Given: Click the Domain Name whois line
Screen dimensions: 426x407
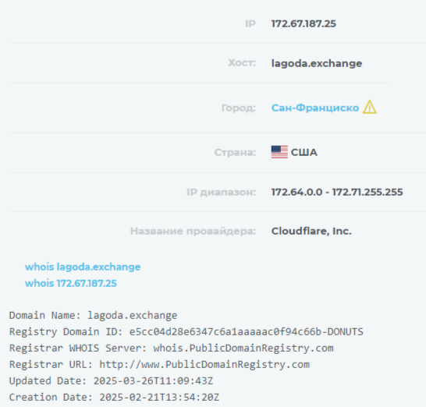Looking at the screenshot, I should coord(93,316).
